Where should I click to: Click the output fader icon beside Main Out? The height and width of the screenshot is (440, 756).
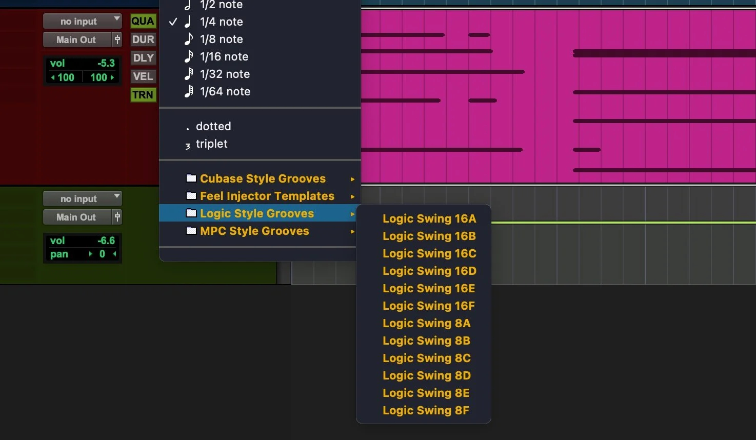117,39
